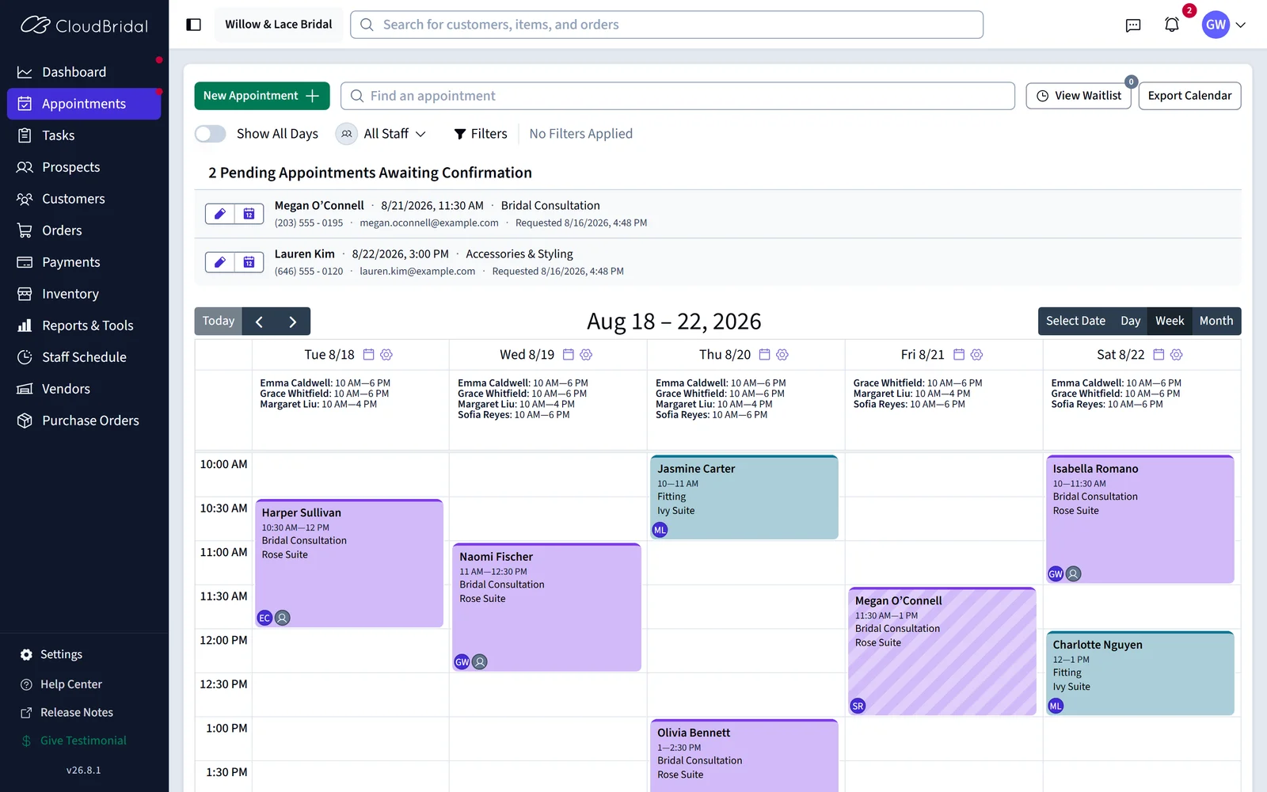Open the Filters options
The width and height of the screenshot is (1267, 792).
coord(481,134)
